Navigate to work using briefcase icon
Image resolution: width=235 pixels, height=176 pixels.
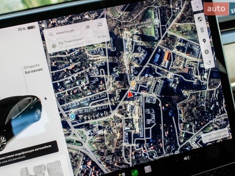[100, 25]
